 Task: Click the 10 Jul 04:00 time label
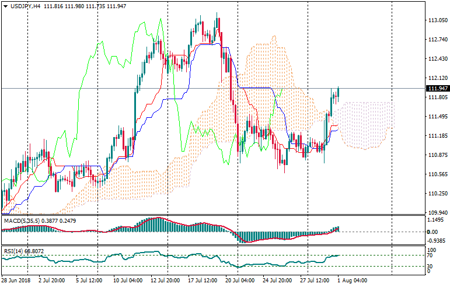coord(127,281)
